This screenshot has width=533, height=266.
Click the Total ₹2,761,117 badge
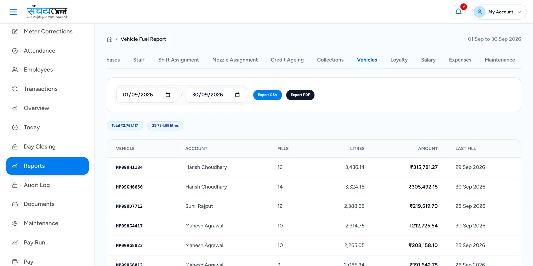tap(125, 126)
